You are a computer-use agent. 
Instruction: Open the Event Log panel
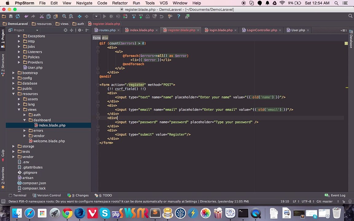pos(335,195)
